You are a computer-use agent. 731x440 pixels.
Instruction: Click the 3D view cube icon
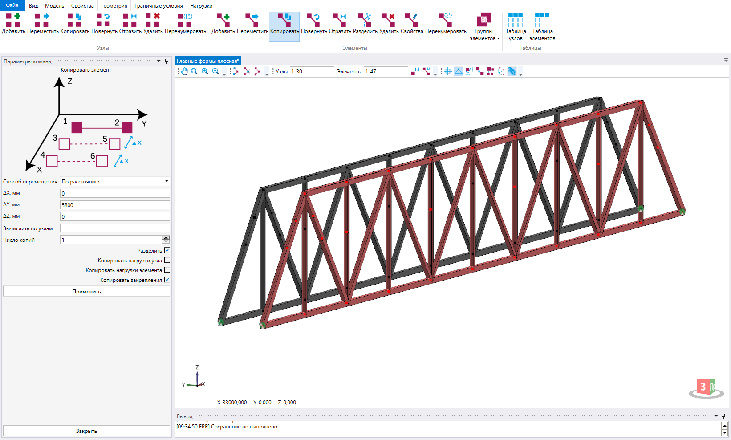[706, 388]
